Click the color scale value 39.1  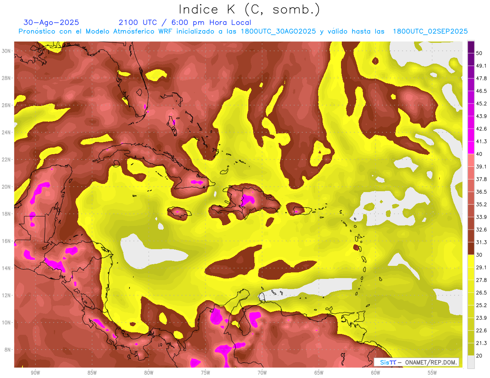[x=481, y=166]
